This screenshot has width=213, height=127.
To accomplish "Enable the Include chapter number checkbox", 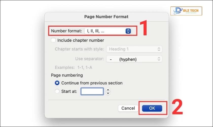I will click(53, 40).
